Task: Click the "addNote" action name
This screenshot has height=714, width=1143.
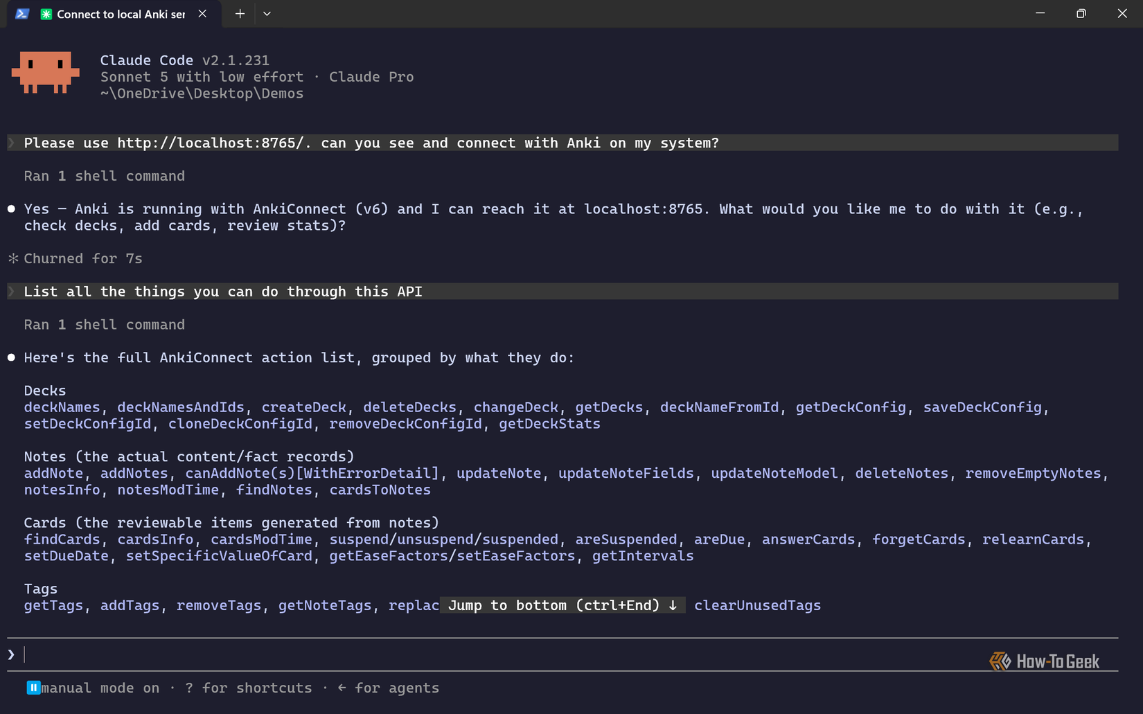Action: (x=53, y=473)
